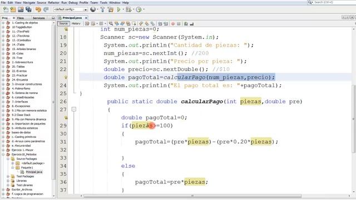This screenshot has height=200, width=356.
Task: Expand the 1.-Casting de objetos project
Action: pos(3,23)
